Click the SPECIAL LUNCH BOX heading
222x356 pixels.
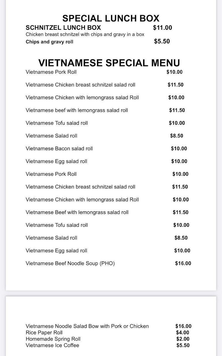tap(111, 18)
